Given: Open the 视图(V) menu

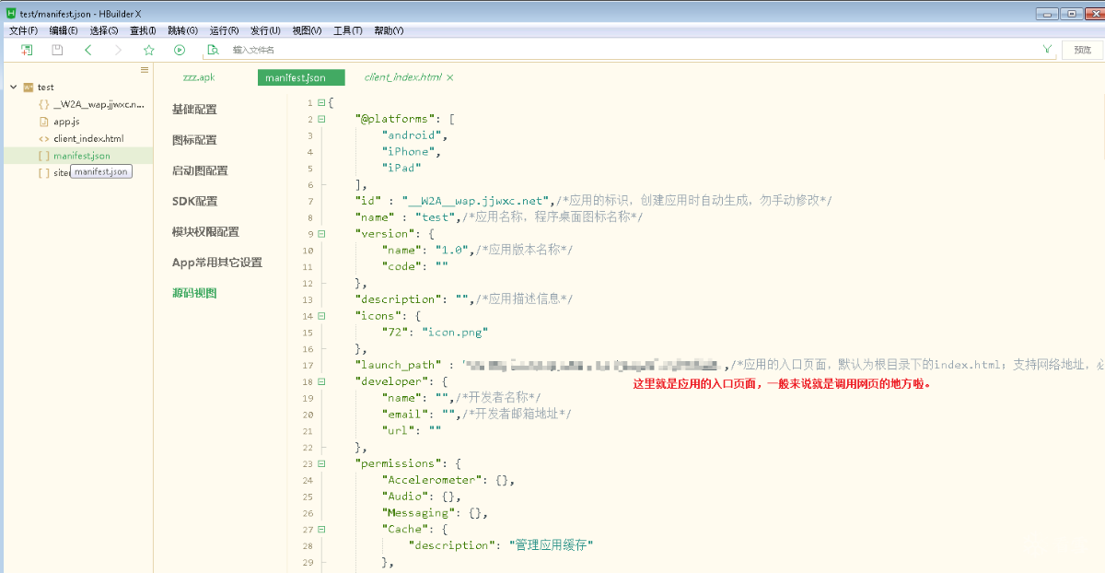Looking at the screenshot, I should click(x=307, y=30).
